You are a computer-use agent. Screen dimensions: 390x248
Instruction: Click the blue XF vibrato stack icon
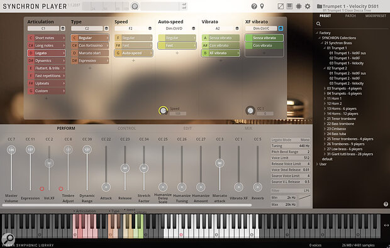281,28
